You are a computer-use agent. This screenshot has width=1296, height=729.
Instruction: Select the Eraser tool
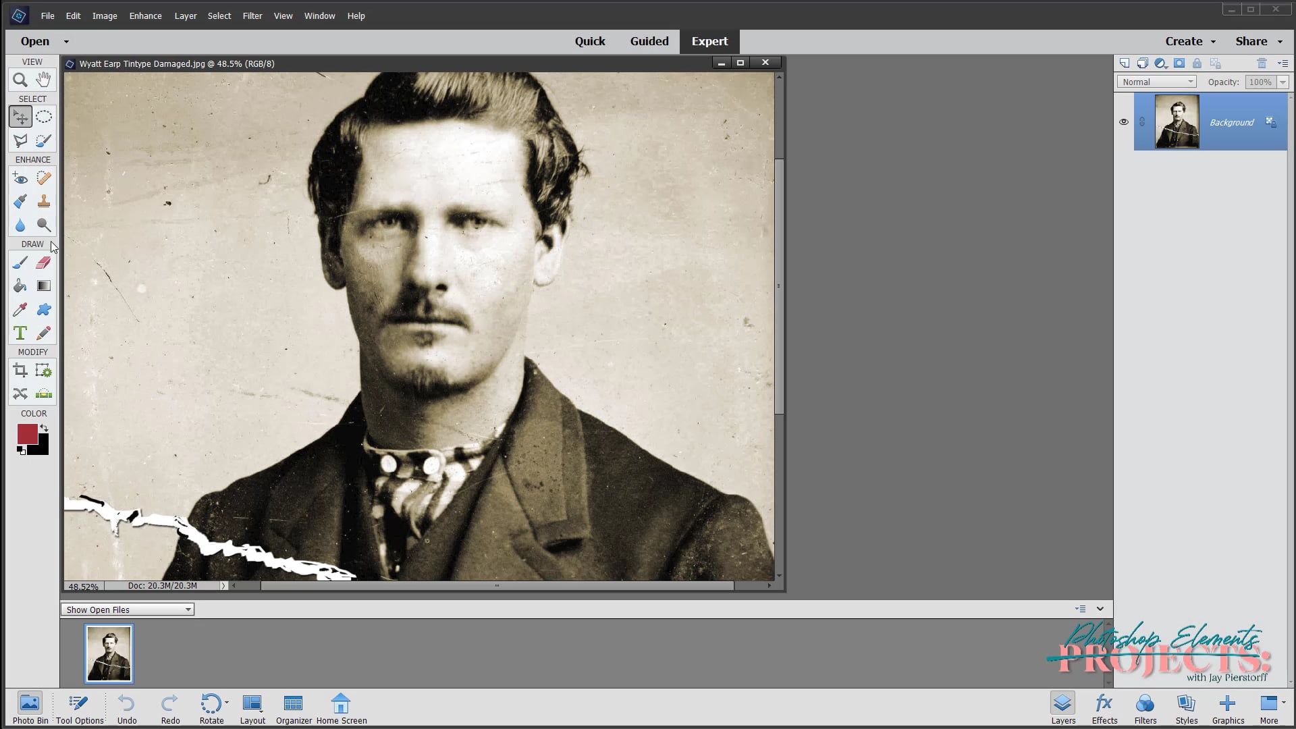coord(43,263)
